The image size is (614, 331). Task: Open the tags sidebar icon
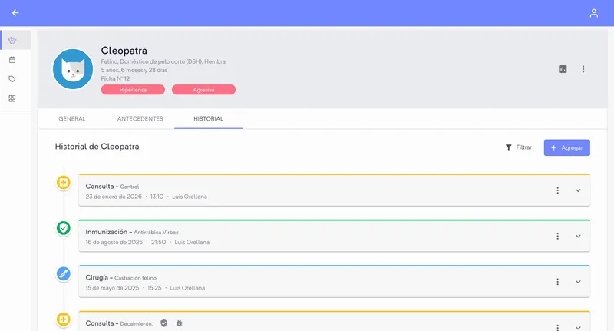pos(12,79)
